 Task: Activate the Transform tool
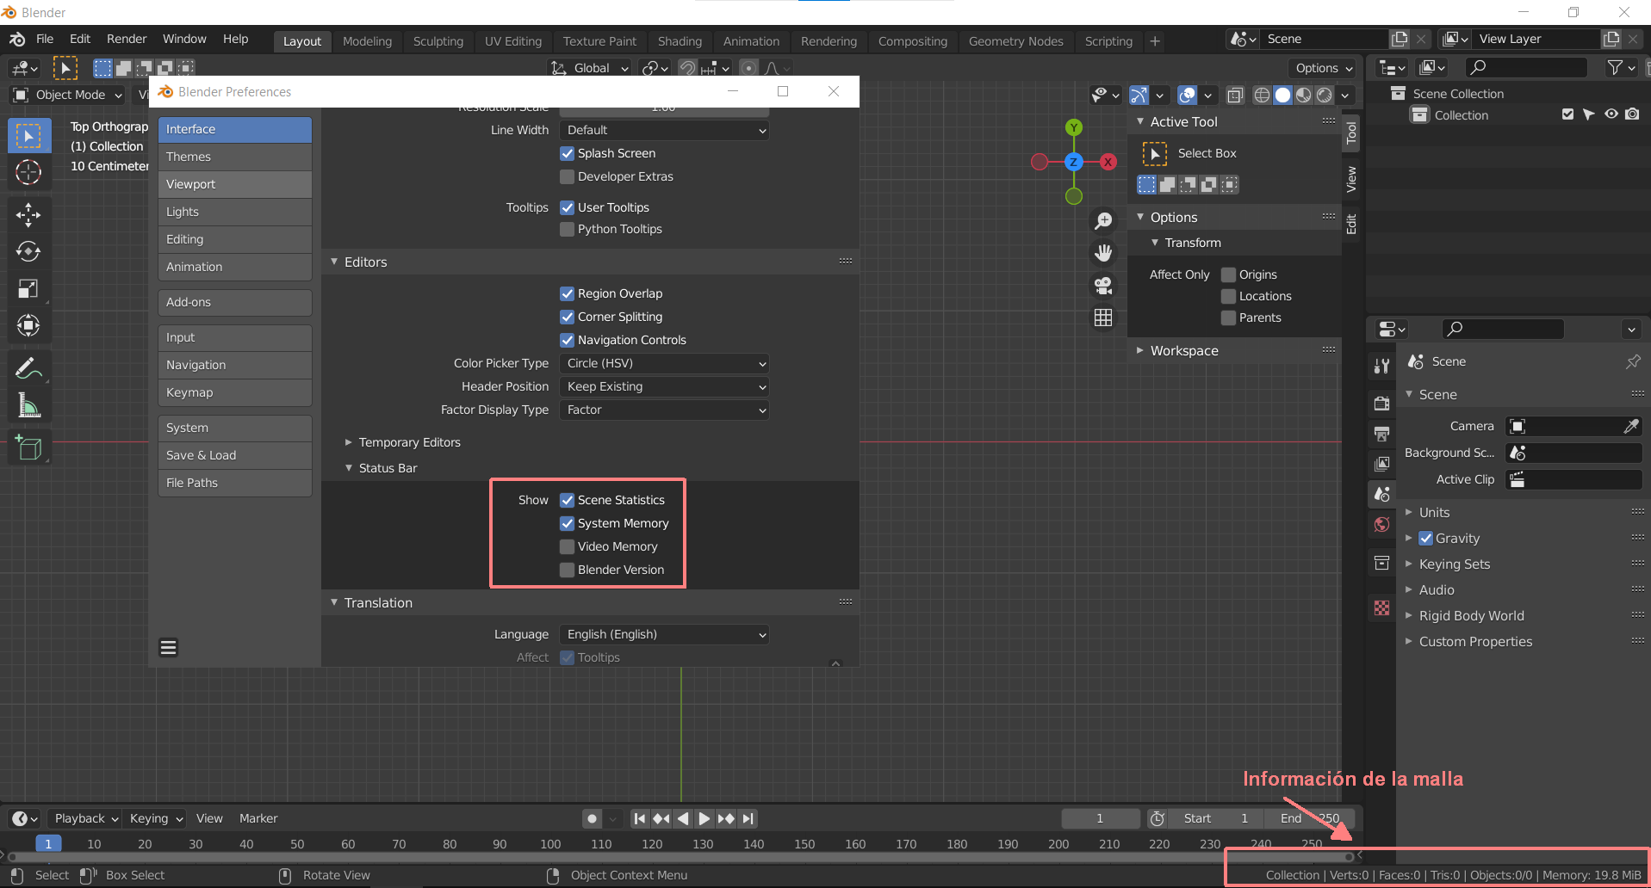tap(28, 325)
